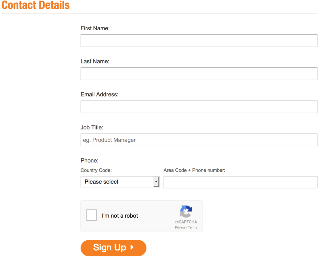Open the reCAPTCHA Terms link
Screen dimensions: 330x260
(192, 227)
